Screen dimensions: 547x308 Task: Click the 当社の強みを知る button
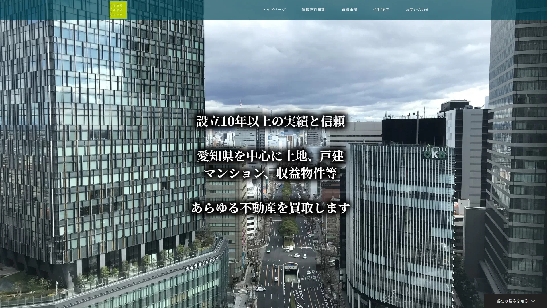[x=515, y=301]
